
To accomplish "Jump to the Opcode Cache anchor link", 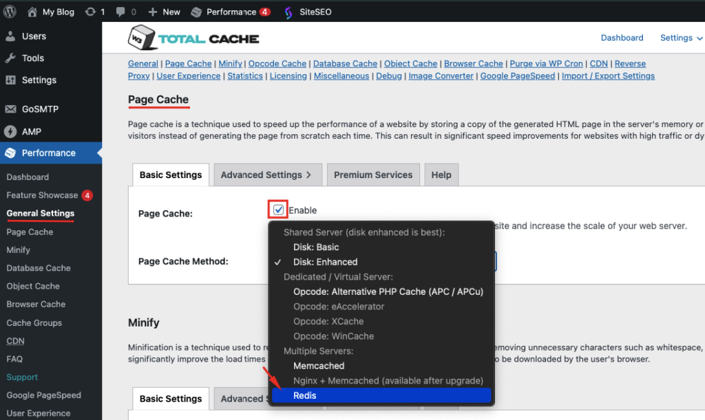I will (x=277, y=64).
